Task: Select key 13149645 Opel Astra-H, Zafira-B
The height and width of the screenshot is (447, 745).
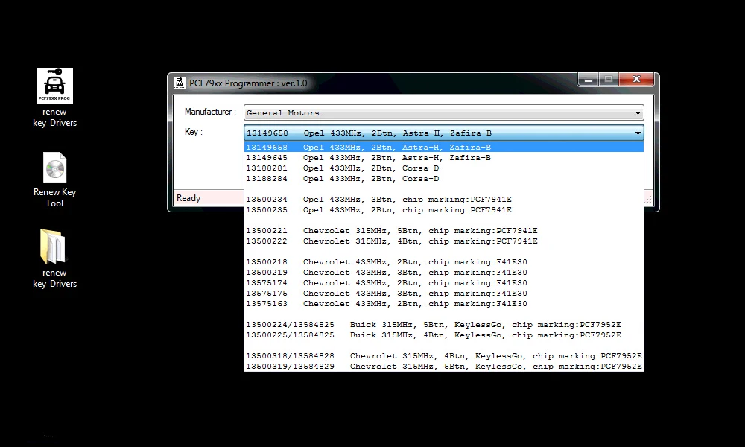Action: click(444, 158)
